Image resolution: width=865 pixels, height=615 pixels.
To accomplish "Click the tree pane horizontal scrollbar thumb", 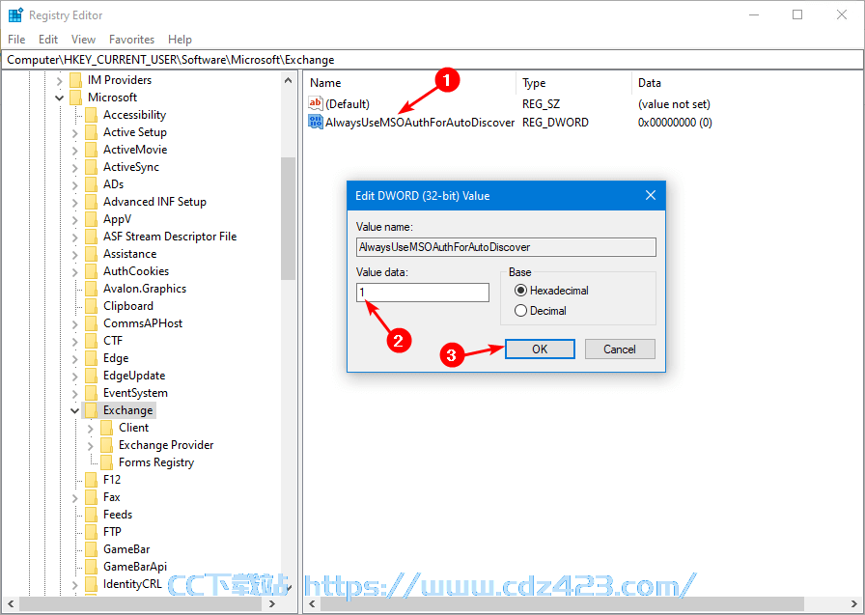I will pos(140,603).
